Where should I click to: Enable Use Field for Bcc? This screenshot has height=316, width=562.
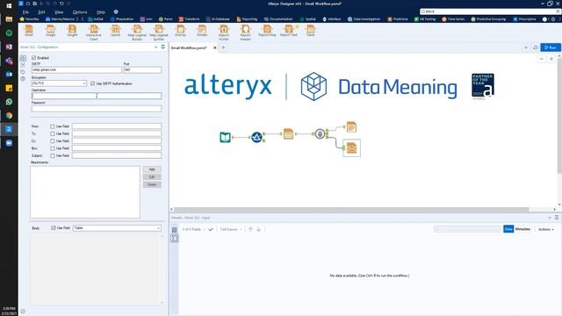click(x=53, y=148)
